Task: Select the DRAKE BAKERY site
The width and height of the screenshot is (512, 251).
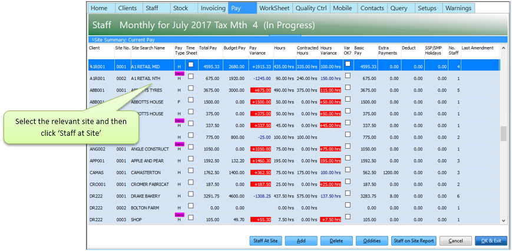Action: (x=294, y=196)
